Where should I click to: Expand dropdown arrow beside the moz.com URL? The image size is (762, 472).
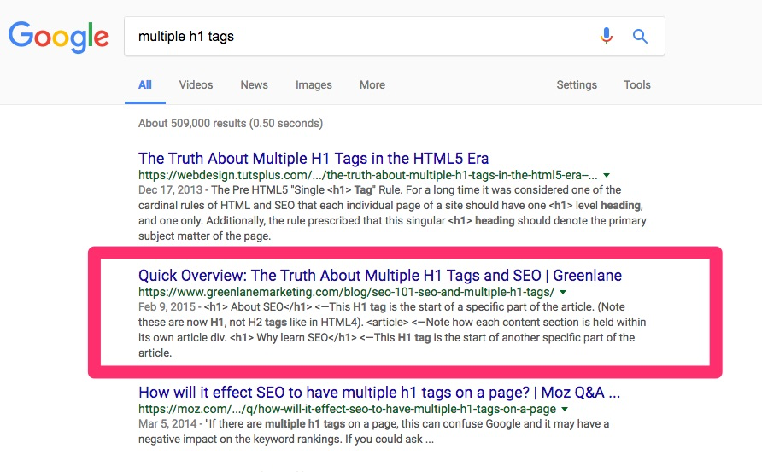(x=565, y=410)
